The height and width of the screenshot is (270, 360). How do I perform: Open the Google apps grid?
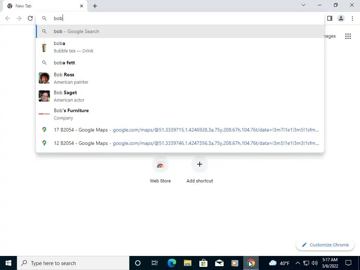click(348, 36)
